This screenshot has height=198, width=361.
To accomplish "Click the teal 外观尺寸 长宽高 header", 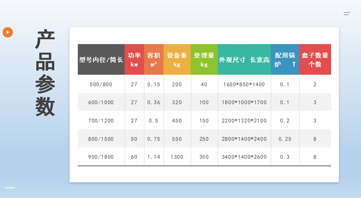I will (244, 59).
